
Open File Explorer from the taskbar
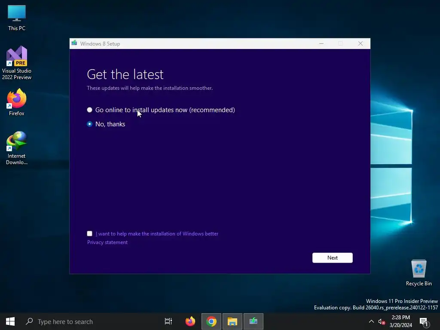[x=232, y=321]
